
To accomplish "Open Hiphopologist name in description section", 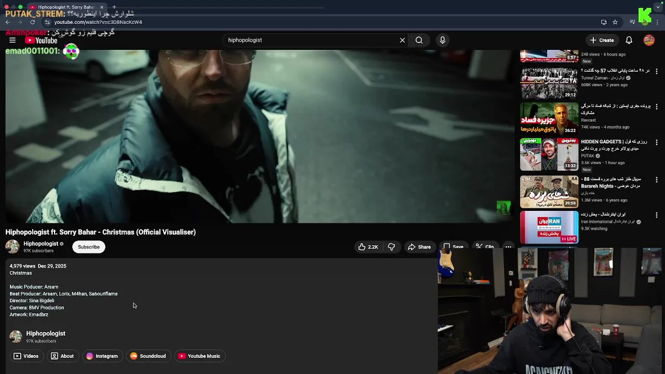I will point(46,333).
